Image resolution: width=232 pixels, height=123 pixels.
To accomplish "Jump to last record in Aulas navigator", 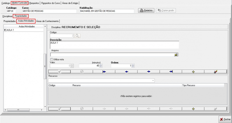I will [x=171, y=72].
